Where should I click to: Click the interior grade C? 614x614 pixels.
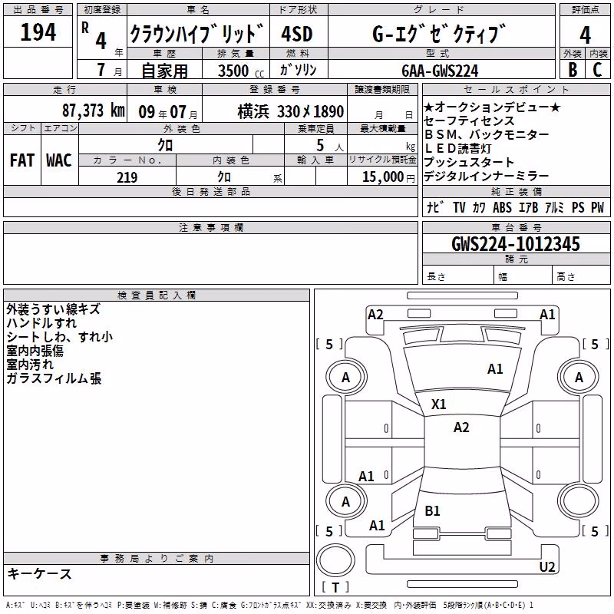coord(597,70)
